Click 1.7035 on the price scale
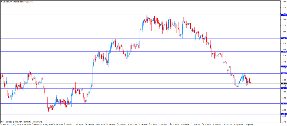The image size is (287, 126). pyautogui.click(x=283, y=44)
